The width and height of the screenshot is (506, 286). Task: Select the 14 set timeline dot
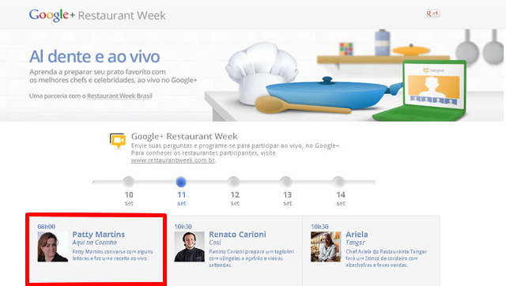(x=338, y=182)
